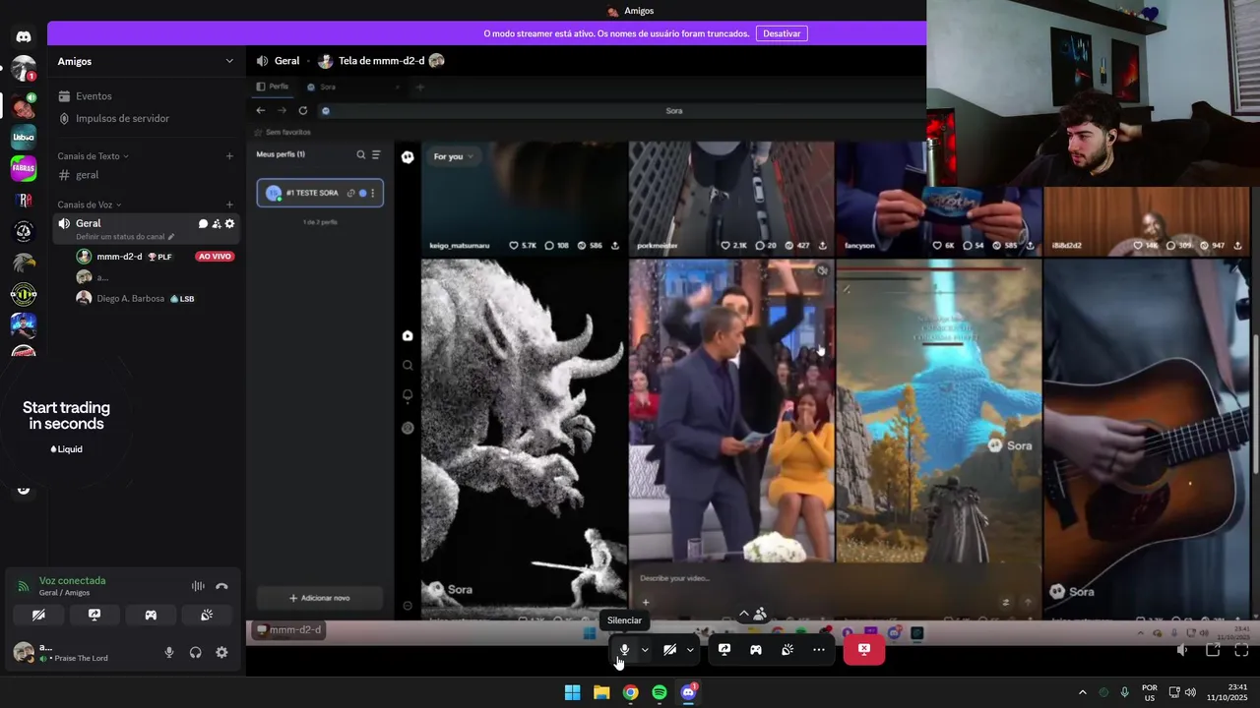
Task: Click the POR US language indicator
Action: tap(1150, 692)
